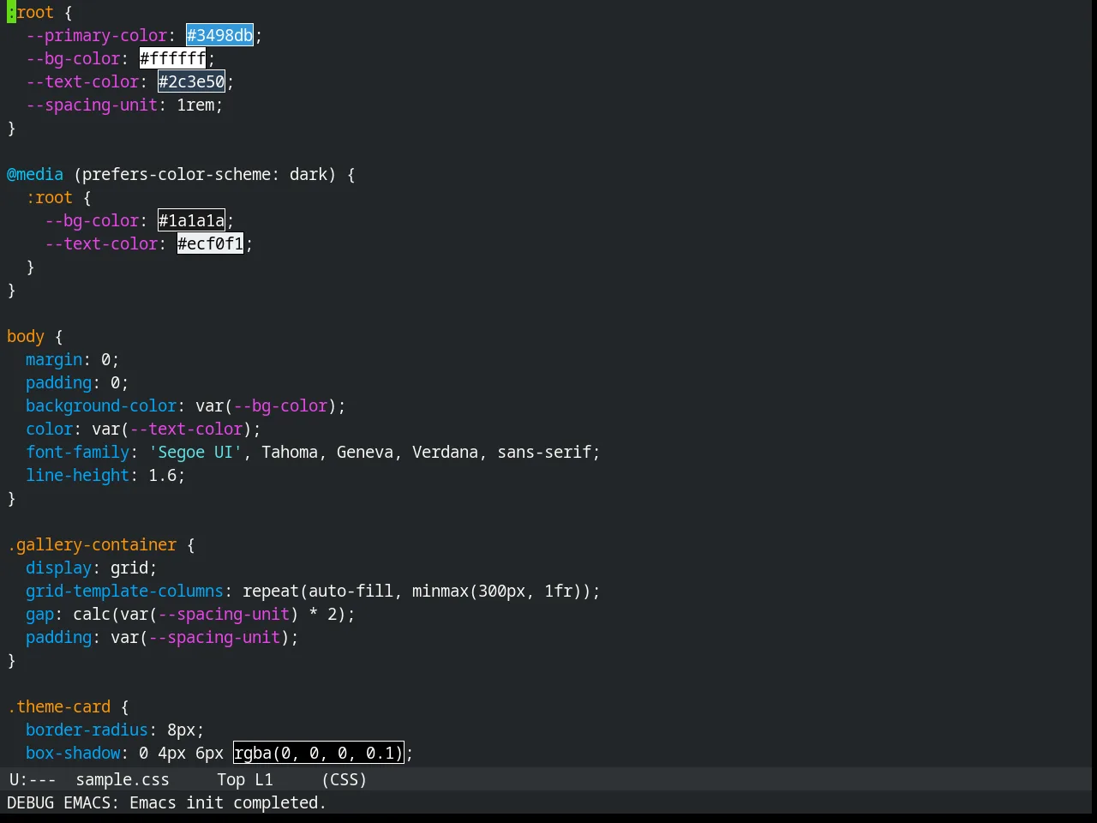The image size is (1097, 823).
Task: Click the body selector
Action: pos(26,336)
